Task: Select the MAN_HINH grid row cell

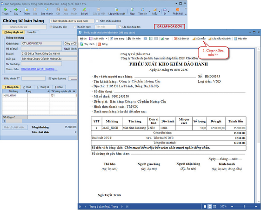Action: [x=15, y=95]
